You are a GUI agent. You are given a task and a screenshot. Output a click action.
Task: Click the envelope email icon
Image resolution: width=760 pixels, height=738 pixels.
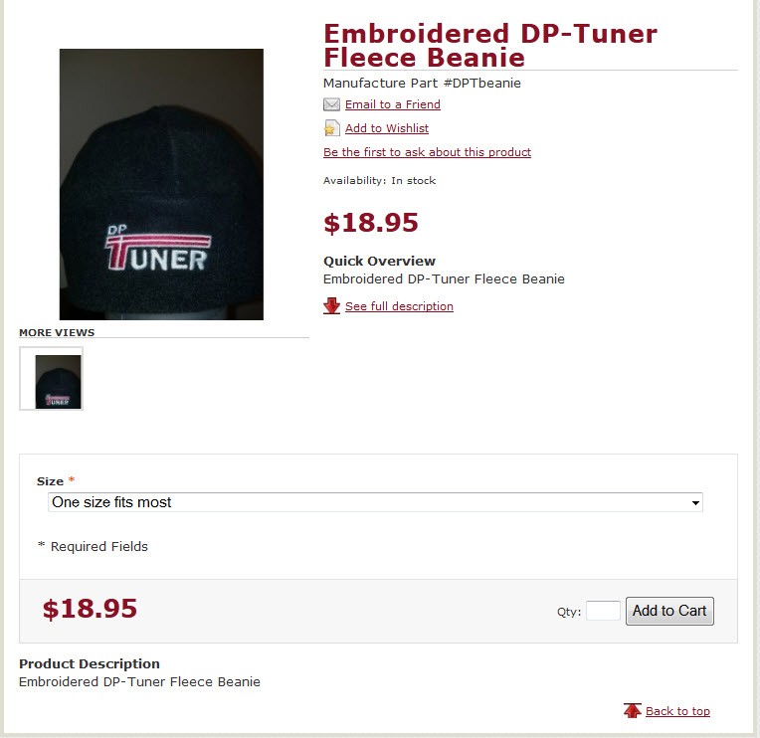point(331,104)
